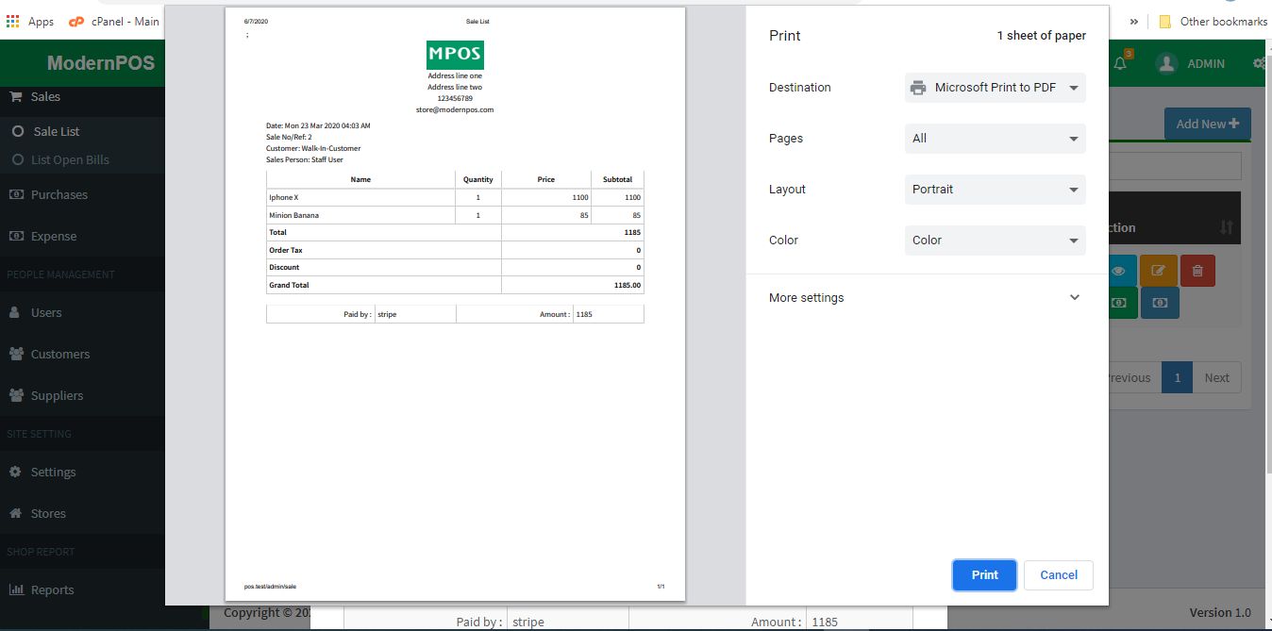Open the cPanel - Main bookmark

[x=114, y=21]
